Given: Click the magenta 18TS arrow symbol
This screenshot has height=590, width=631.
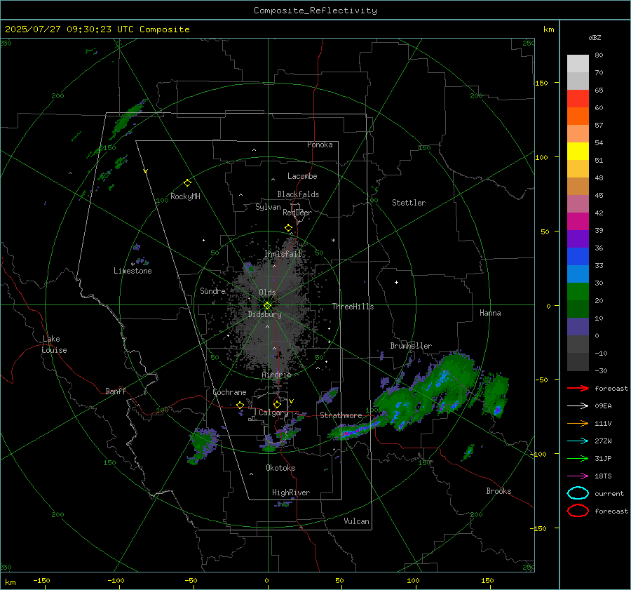Looking at the screenshot, I should tap(578, 476).
